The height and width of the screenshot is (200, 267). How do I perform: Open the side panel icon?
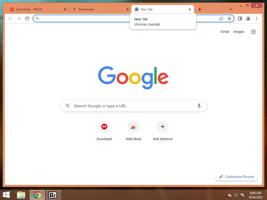click(240, 18)
